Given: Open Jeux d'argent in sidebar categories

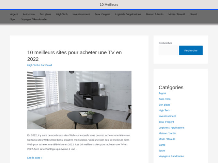Looking at the screenshot, I should (166, 122).
